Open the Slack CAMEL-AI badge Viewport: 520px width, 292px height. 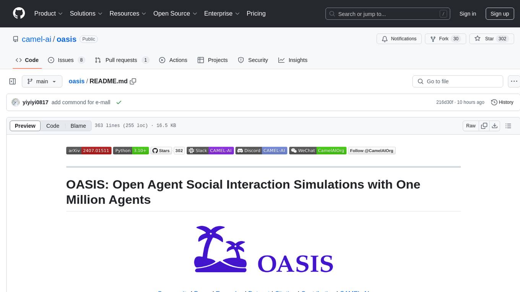point(210,151)
